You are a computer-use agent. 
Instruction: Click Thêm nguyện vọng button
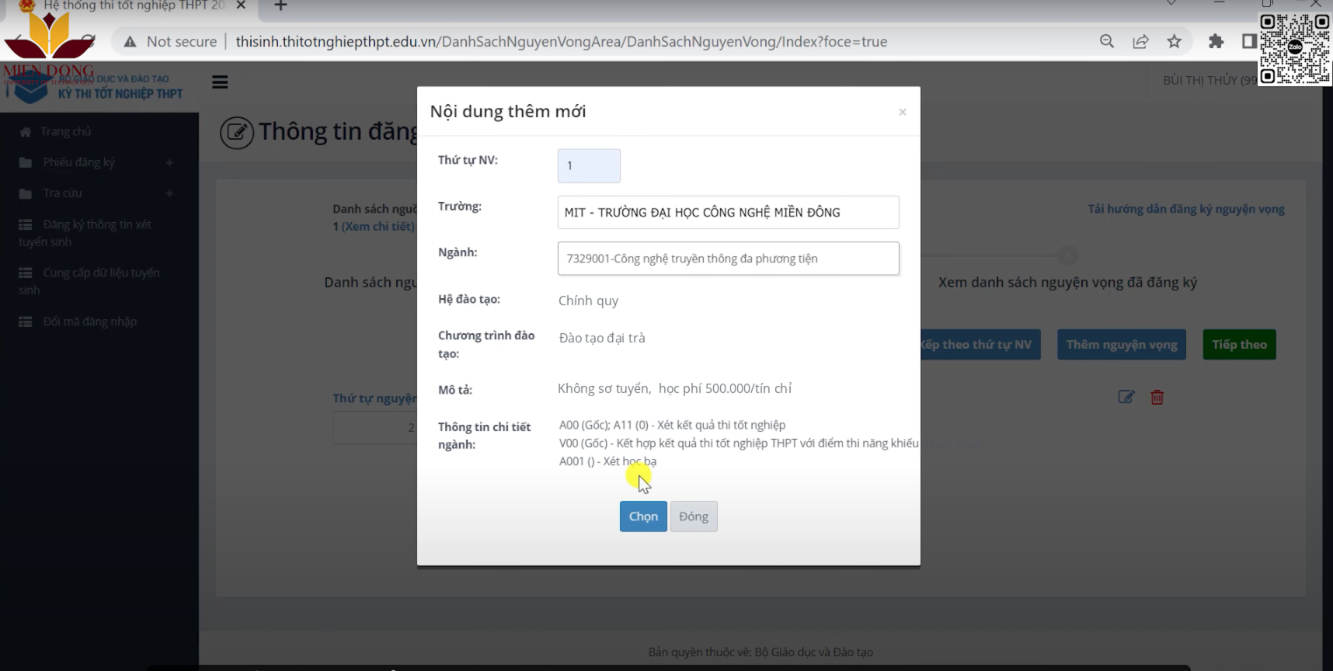(1121, 345)
